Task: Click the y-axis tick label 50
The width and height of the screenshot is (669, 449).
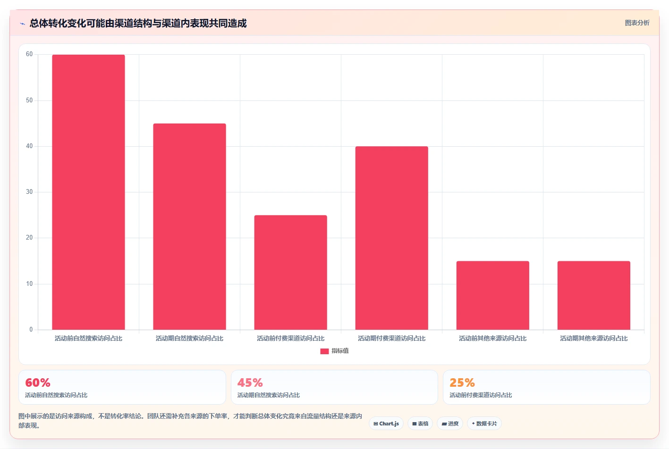Action: [x=29, y=100]
